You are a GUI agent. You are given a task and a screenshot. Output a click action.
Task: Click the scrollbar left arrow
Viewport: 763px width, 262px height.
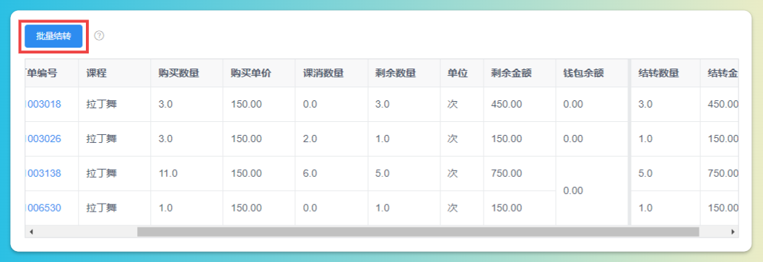point(31,232)
